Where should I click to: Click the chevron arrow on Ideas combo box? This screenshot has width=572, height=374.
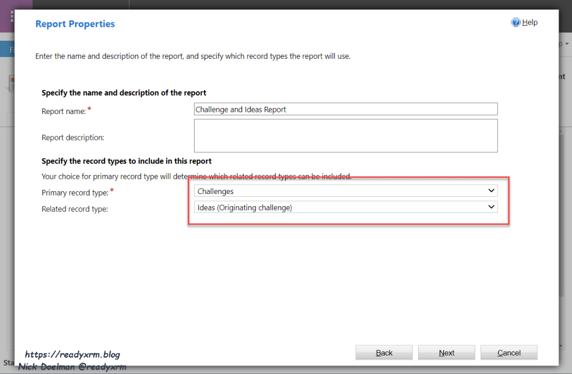(491, 207)
